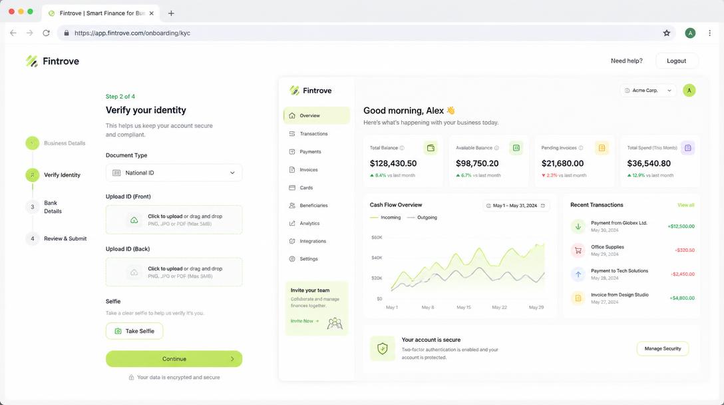Click the $98,750.20 available balance value
This screenshot has height=405, width=724.
477,163
